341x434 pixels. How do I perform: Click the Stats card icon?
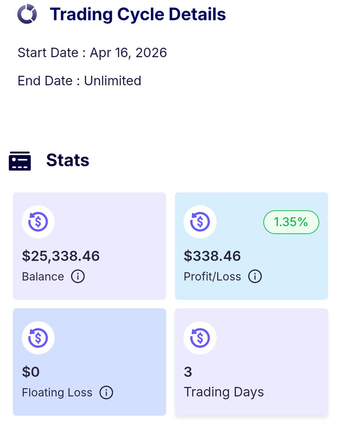coord(20,161)
